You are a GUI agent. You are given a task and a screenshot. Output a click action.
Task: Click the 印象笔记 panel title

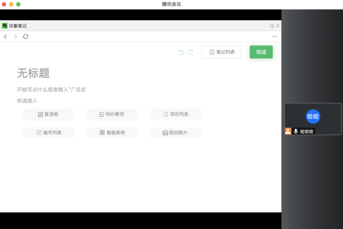18,26
